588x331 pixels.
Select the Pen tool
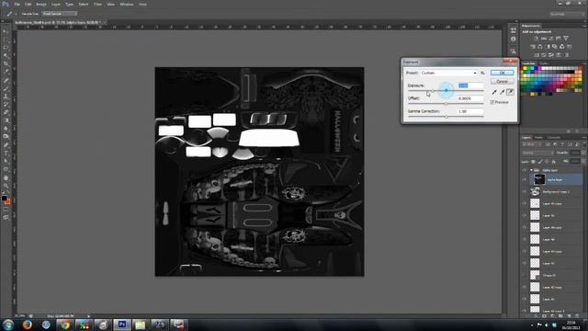point(6,145)
